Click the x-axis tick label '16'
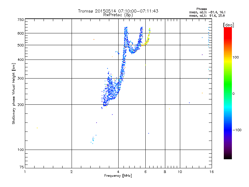 point(212,172)
